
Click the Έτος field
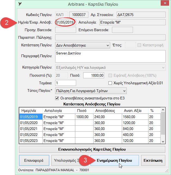pyautogui.click(x=130, y=45)
